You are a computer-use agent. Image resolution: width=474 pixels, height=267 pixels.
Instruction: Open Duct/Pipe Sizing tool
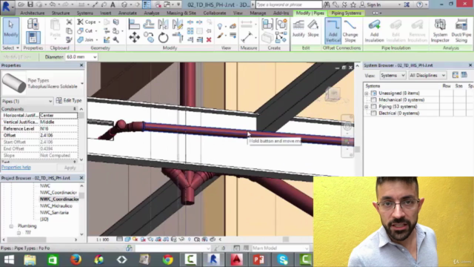[x=461, y=31]
